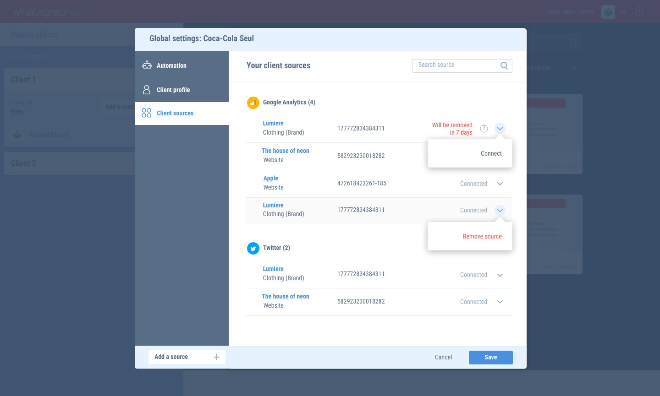Click ID 582923230018282 in Google Analytics group
The image size is (660, 396).
361,156
